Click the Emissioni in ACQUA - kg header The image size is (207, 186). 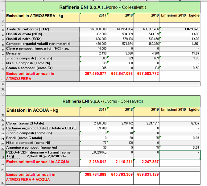[43, 112]
